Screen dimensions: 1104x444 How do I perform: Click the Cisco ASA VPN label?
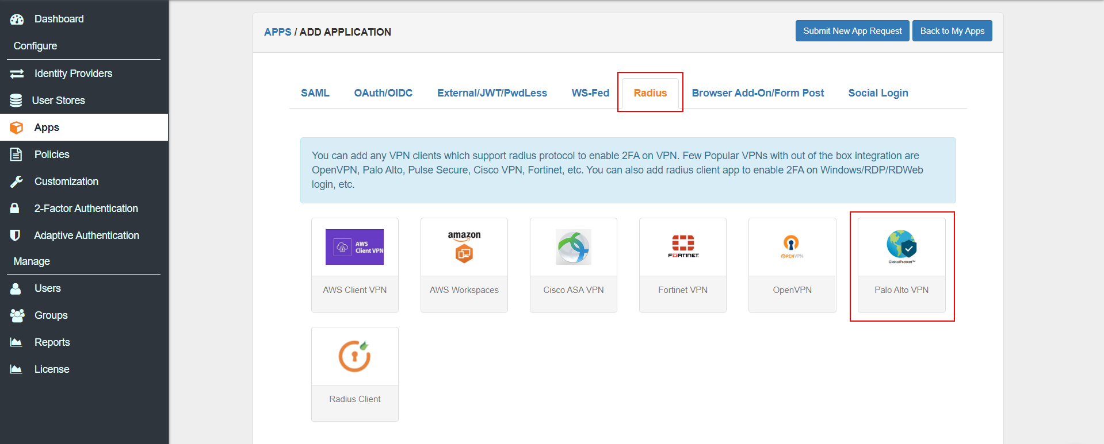(574, 290)
